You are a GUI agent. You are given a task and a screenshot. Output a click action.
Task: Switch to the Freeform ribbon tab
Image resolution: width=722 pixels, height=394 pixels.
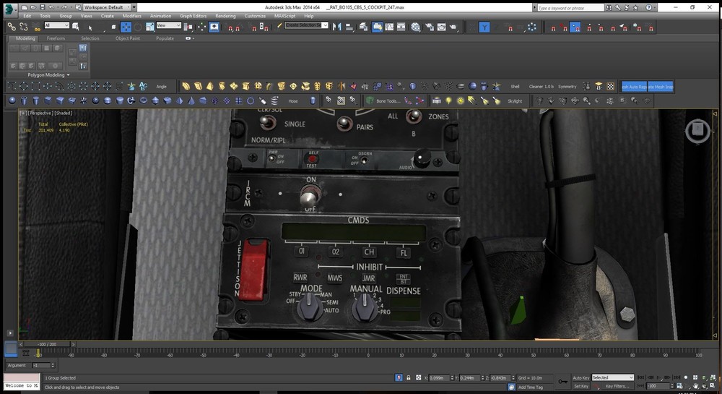[56, 38]
